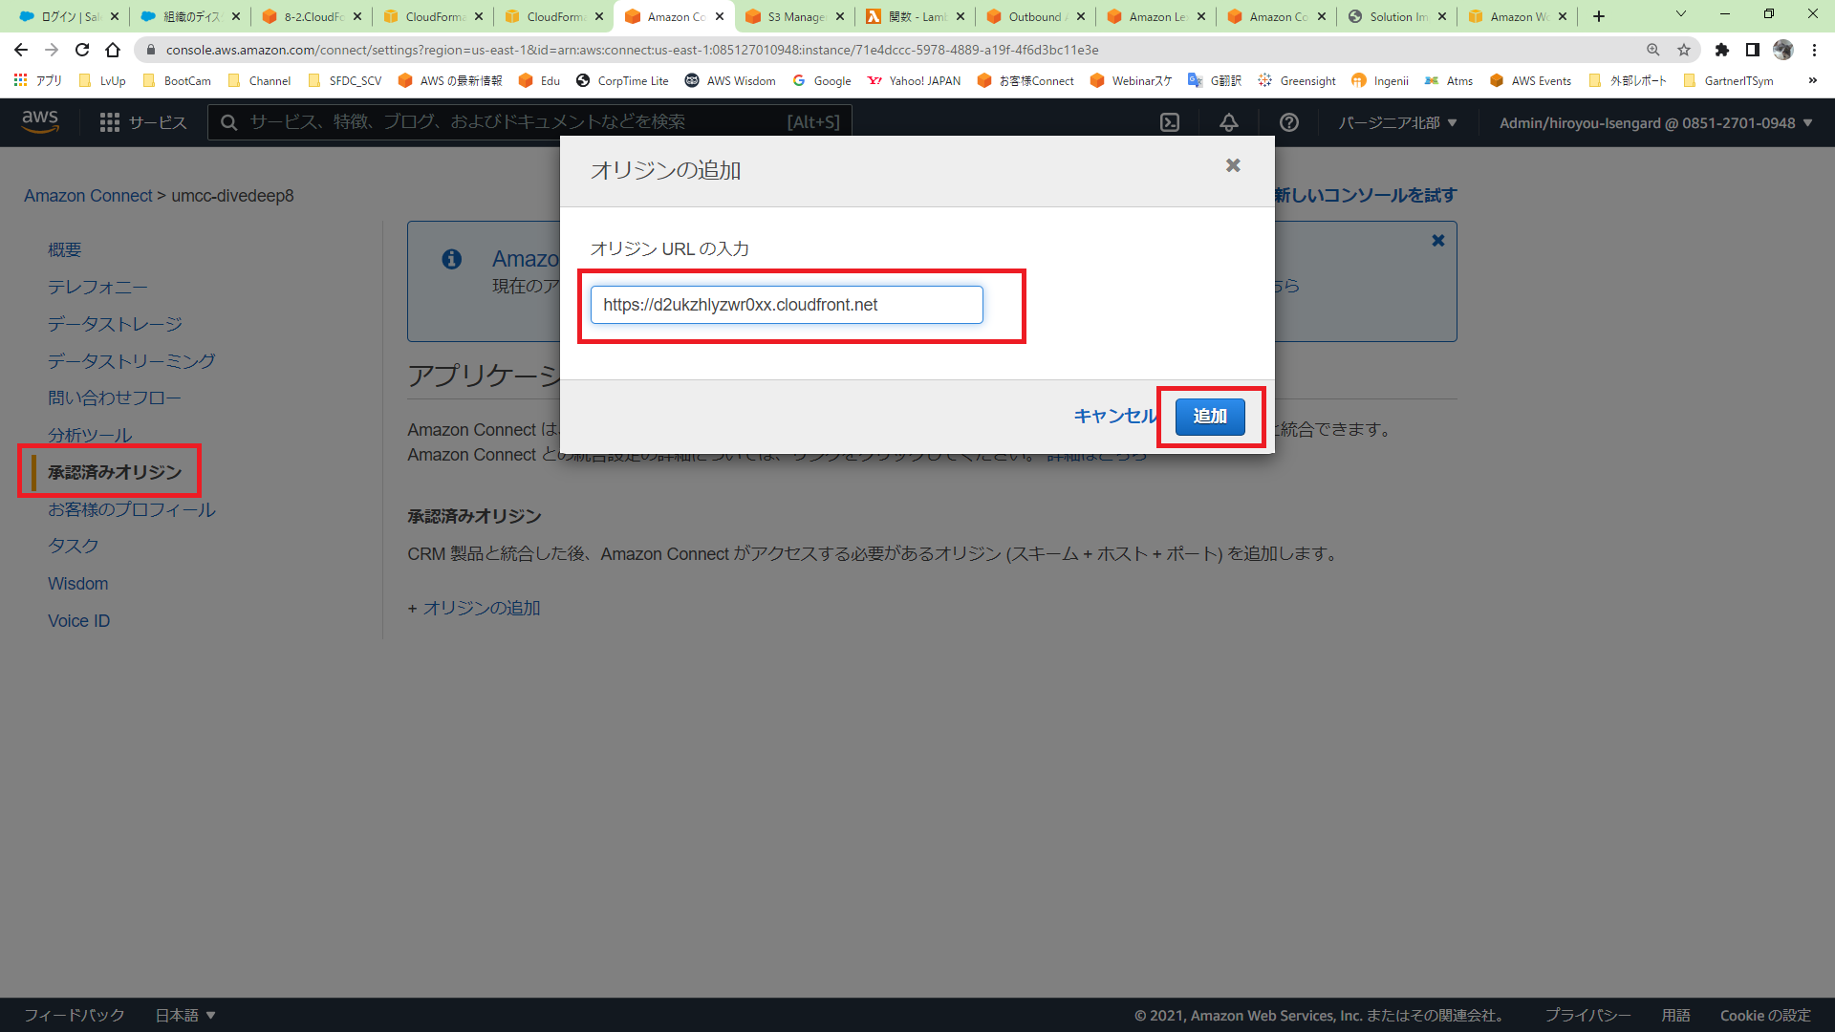This screenshot has height=1032, width=1835.
Task: Switch to the S3 Management tab
Action: [x=795, y=16]
